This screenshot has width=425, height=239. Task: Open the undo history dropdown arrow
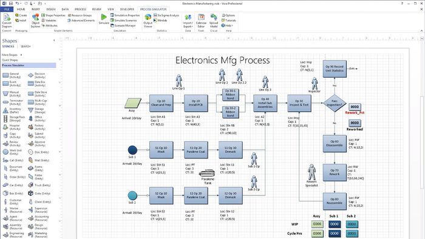[x=21, y=4]
